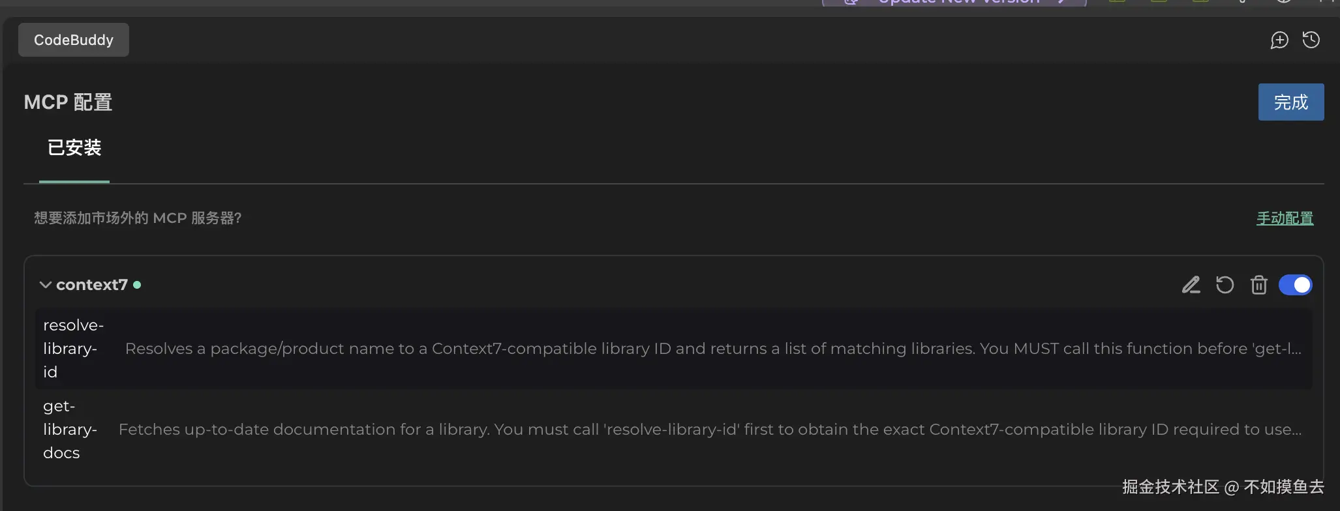The width and height of the screenshot is (1340, 511).
Task: Click the get-library-docs description text
Action: (x=710, y=430)
